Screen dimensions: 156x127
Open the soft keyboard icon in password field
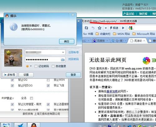tap(63, 60)
